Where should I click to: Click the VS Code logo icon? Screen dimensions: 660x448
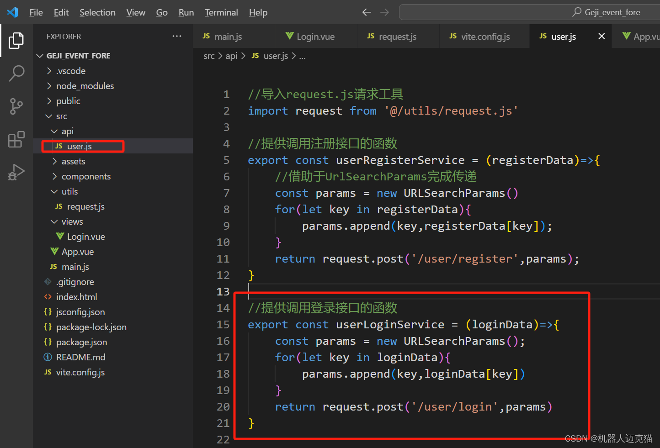tap(12, 12)
